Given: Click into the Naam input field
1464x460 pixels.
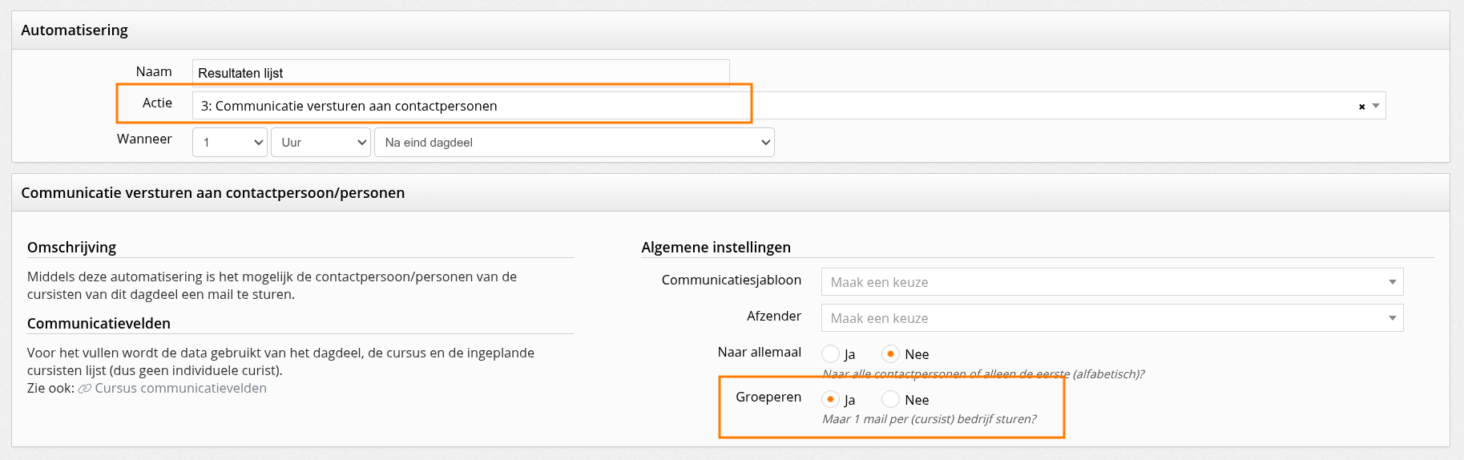Looking at the screenshot, I should [461, 72].
